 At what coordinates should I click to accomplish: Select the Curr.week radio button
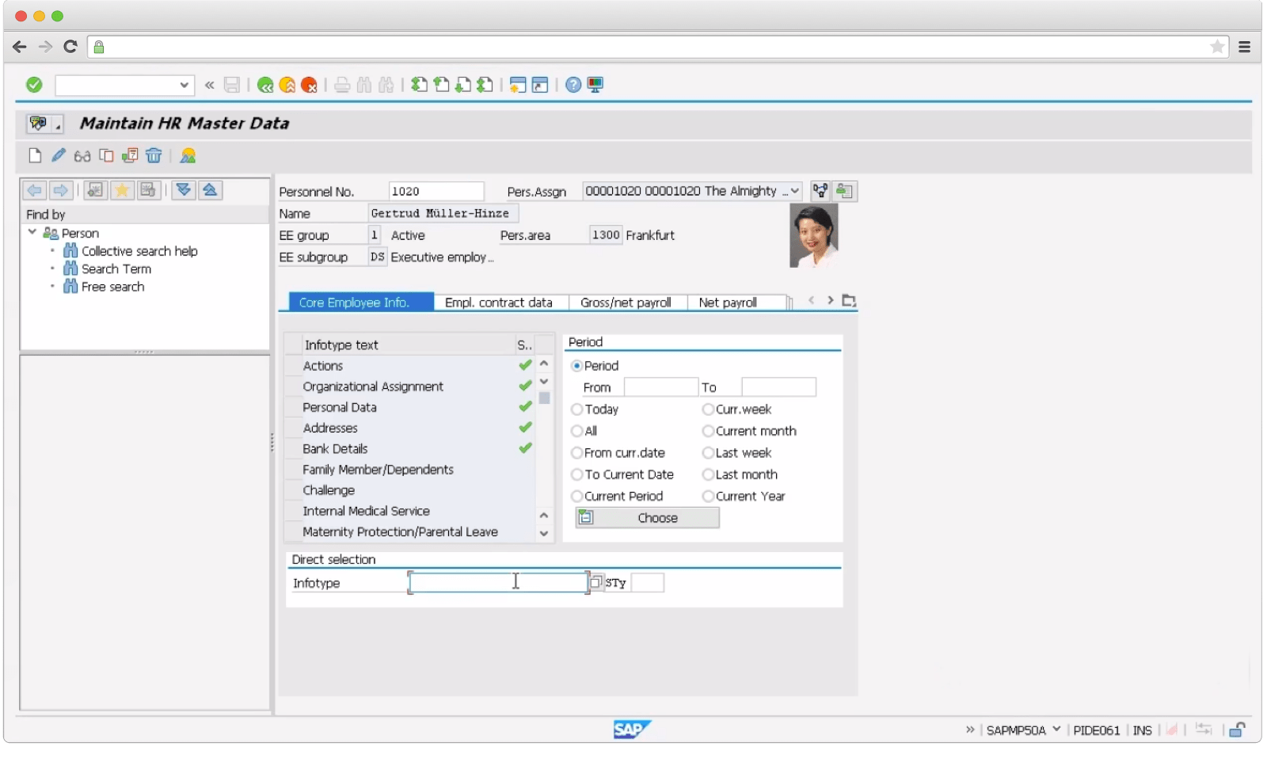[x=708, y=409]
